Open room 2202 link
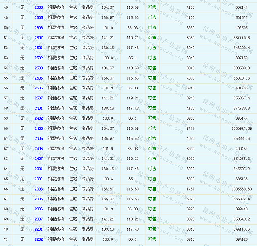Viewport: 257px width, 246px height. pyautogui.click(x=39, y=239)
